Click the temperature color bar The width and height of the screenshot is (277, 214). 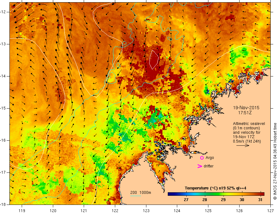(216, 194)
